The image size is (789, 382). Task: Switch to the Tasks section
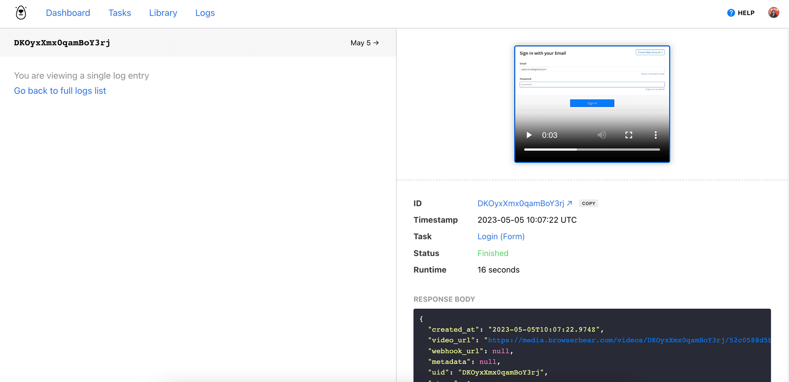[x=120, y=13]
